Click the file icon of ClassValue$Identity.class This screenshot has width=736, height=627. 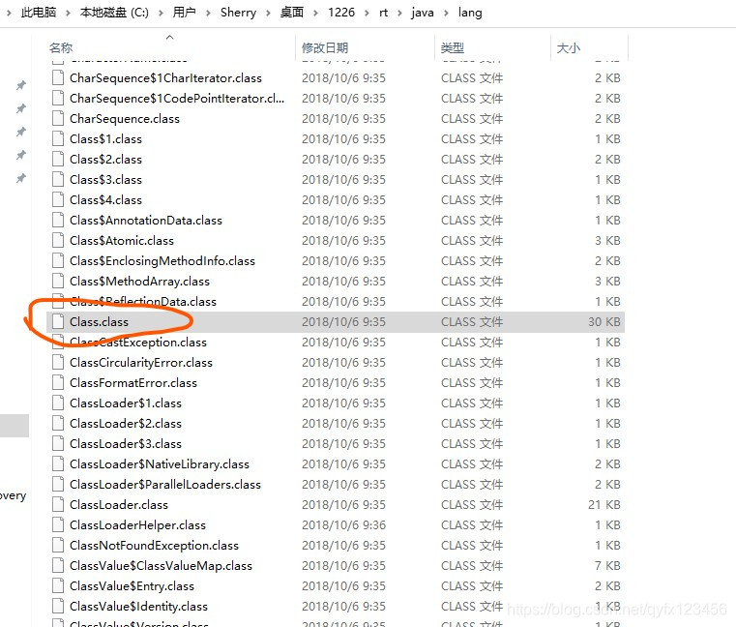[x=58, y=606]
